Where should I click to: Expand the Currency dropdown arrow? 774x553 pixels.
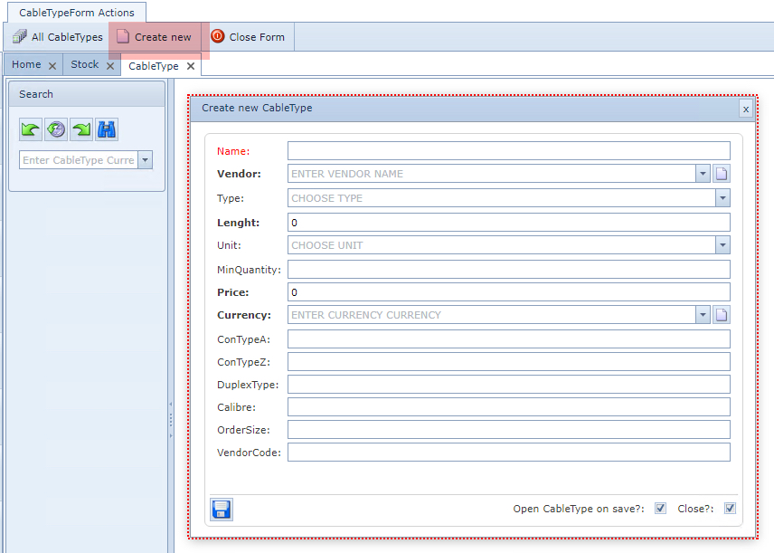click(x=703, y=315)
